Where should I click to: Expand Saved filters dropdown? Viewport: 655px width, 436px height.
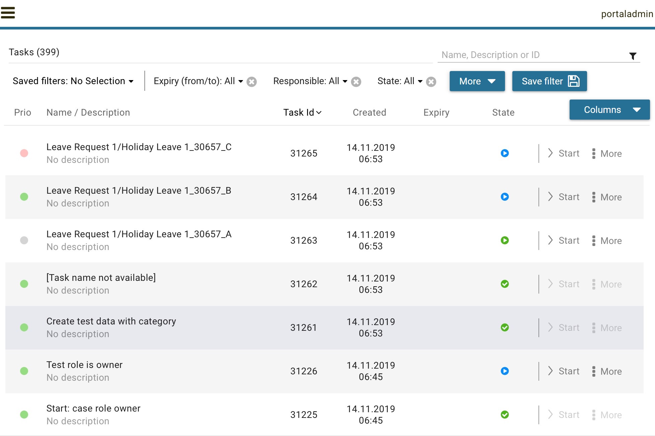click(73, 81)
